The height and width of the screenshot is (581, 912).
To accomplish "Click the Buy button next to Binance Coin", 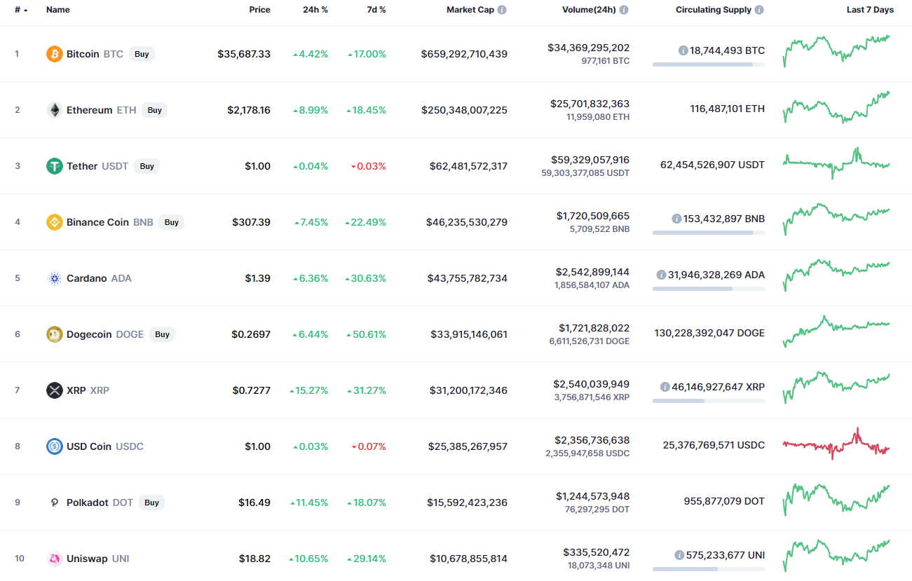I will click(x=172, y=222).
